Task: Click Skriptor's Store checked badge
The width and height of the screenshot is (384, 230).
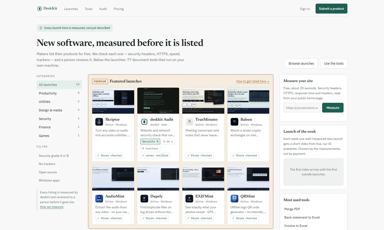Action: pos(109,156)
